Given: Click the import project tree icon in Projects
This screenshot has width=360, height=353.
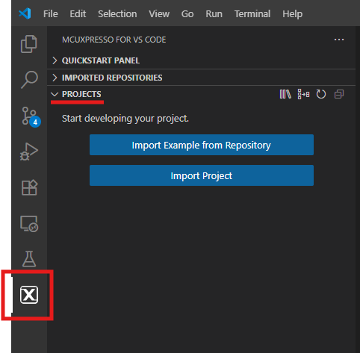Looking at the screenshot, I should 303,94.
